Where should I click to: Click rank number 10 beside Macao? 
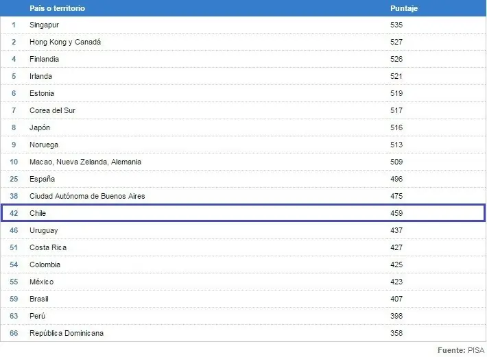coord(14,162)
